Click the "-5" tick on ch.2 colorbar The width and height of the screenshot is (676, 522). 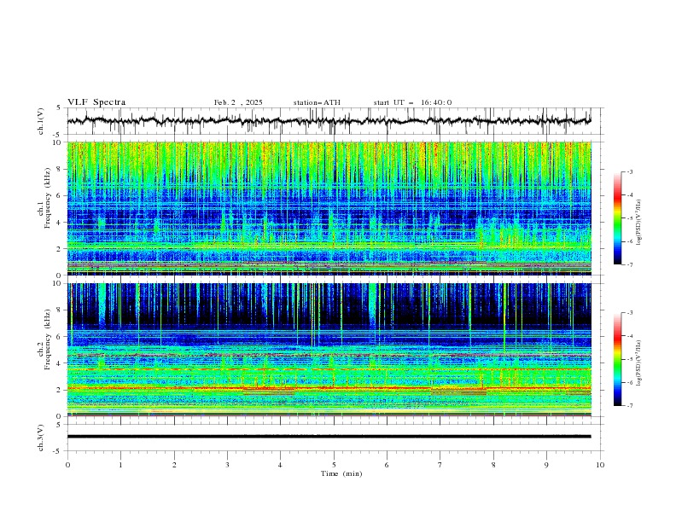click(630, 359)
